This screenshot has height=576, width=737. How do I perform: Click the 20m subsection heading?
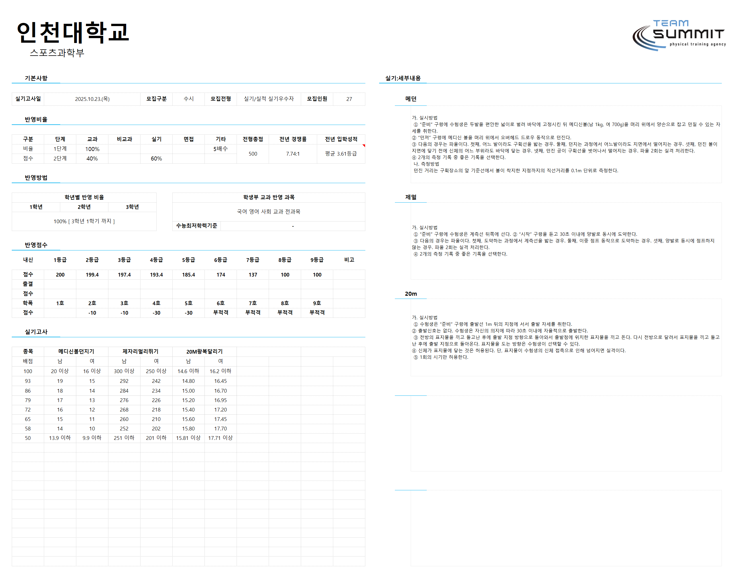tap(411, 294)
